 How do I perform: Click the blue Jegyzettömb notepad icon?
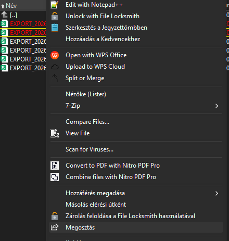pos(55,28)
